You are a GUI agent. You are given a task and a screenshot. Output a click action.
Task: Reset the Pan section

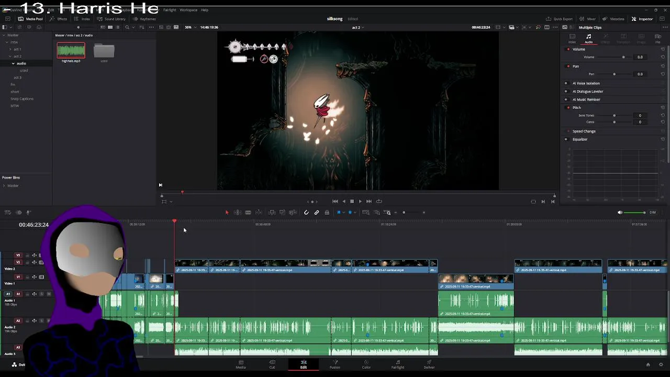pos(663,66)
